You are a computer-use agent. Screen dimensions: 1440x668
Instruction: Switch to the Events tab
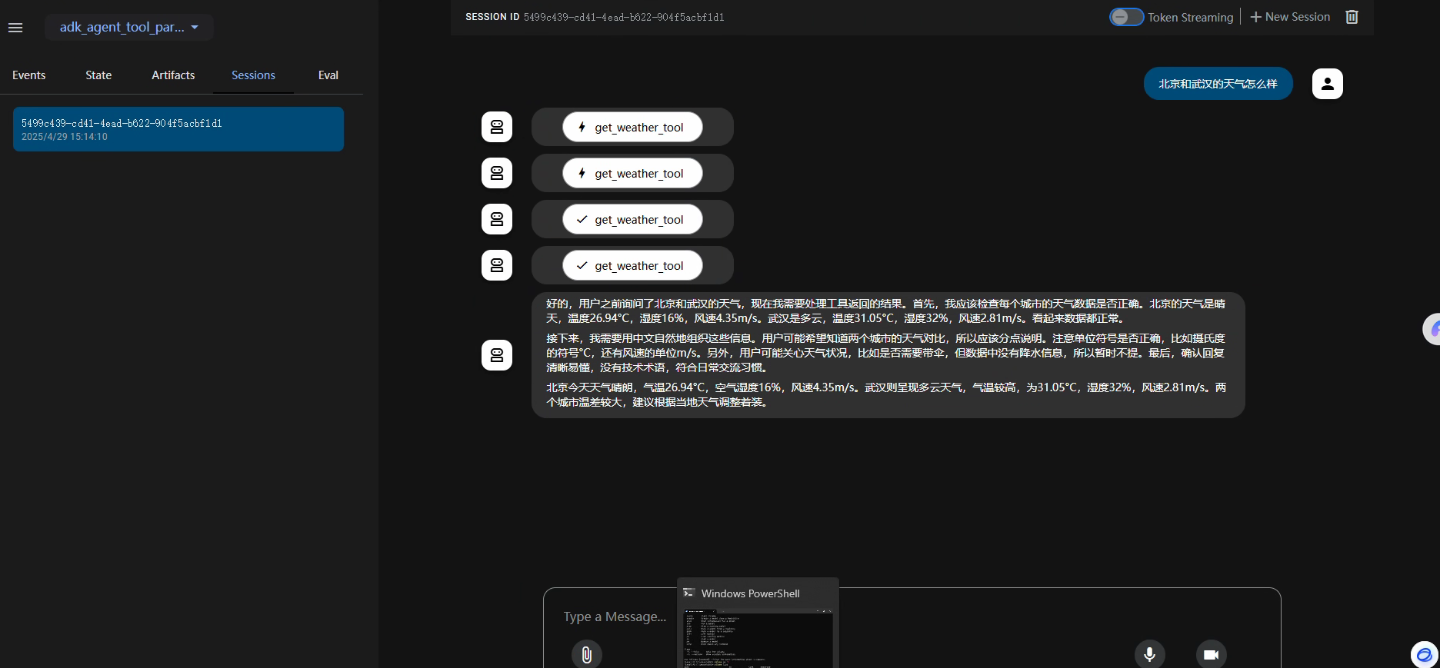(x=29, y=75)
